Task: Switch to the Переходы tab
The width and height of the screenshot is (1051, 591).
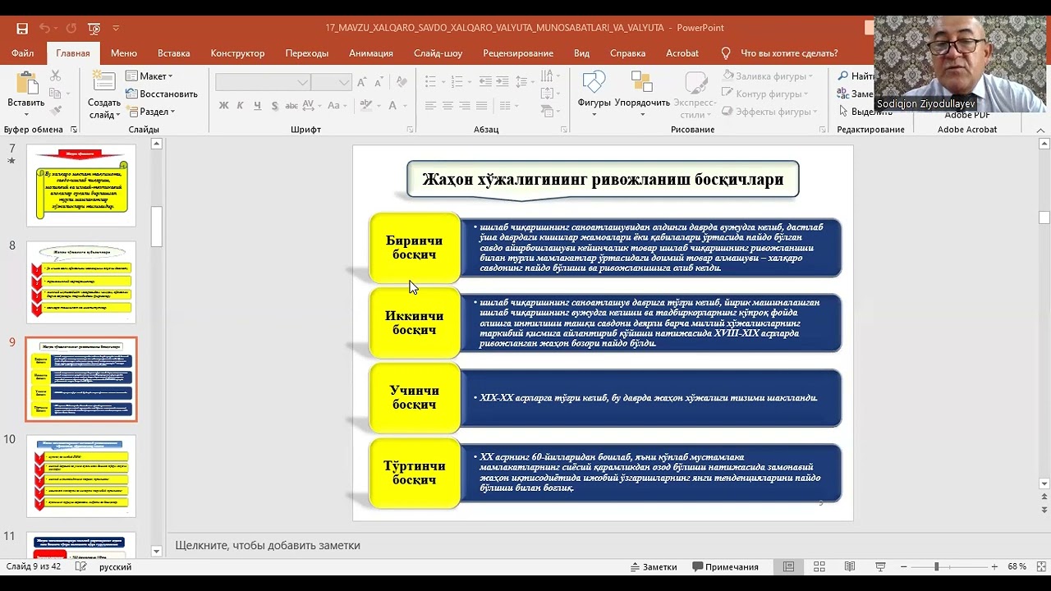Action: [x=307, y=53]
